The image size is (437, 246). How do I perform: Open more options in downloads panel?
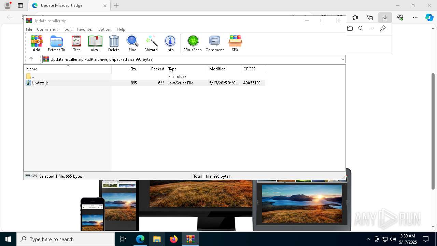coord(372,28)
